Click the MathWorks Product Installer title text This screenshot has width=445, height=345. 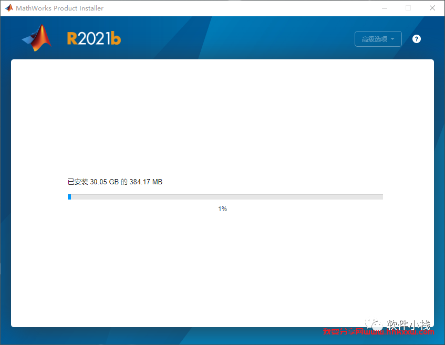coord(59,8)
